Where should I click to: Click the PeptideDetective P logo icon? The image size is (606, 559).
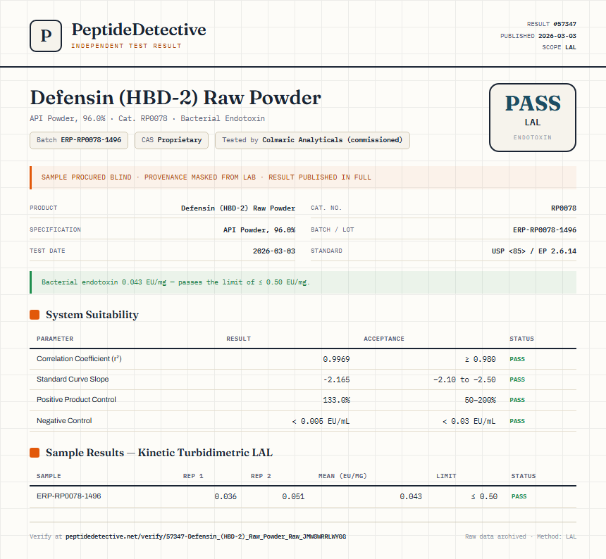[x=46, y=36]
